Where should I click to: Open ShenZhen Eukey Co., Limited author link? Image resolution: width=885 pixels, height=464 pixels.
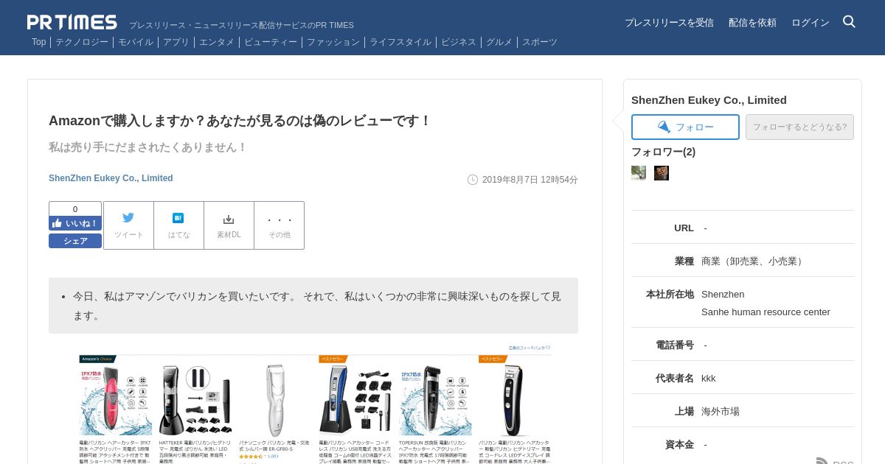pos(111,178)
